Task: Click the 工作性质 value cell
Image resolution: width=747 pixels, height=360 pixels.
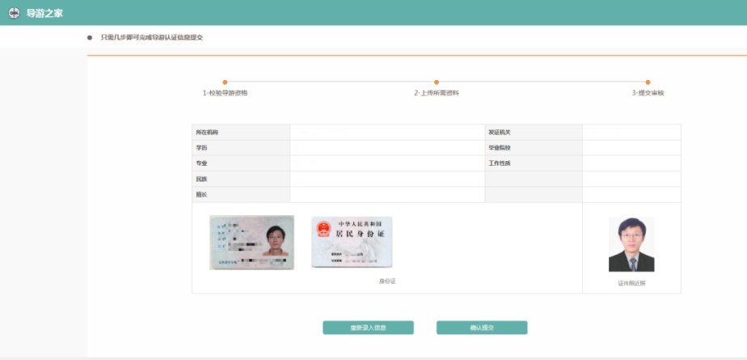Action: (631, 163)
